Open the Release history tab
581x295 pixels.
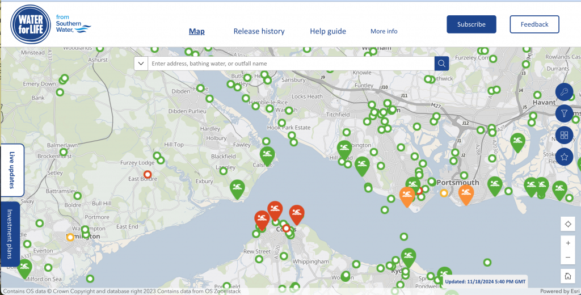click(259, 31)
